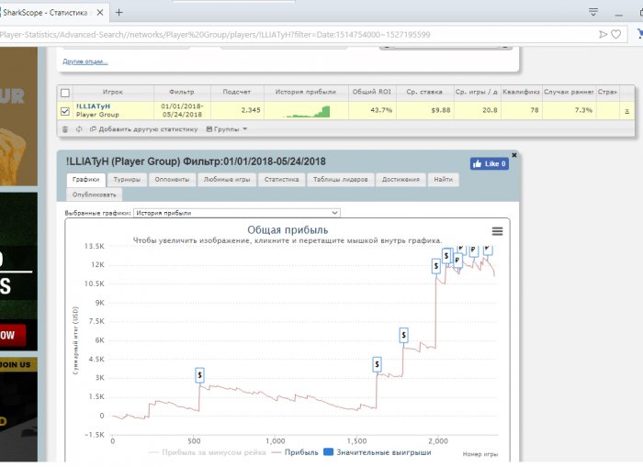
Task: Click the heart bookmark icon in address bar
Action: tap(615, 34)
